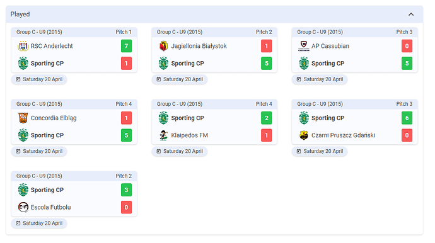Click the Concordia Elbląg crest icon
Screen dimensions: 435x243
pyautogui.click(x=23, y=118)
